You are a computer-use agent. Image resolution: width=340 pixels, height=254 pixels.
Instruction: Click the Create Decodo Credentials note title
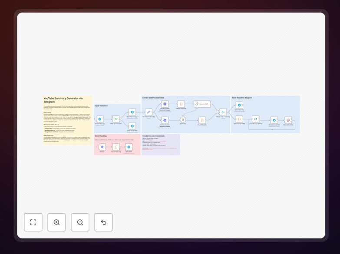click(154, 136)
